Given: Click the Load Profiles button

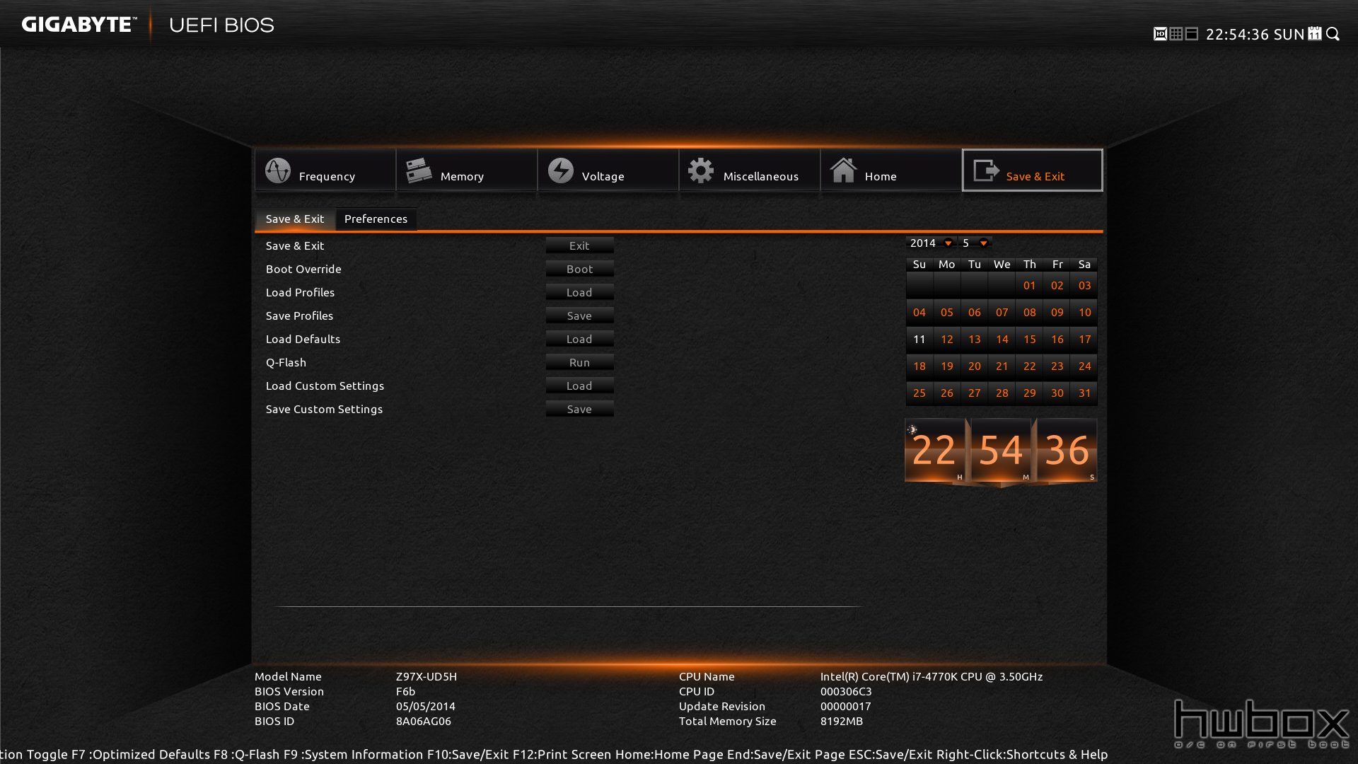Looking at the screenshot, I should pyautogui.click(x=579, y=292).
